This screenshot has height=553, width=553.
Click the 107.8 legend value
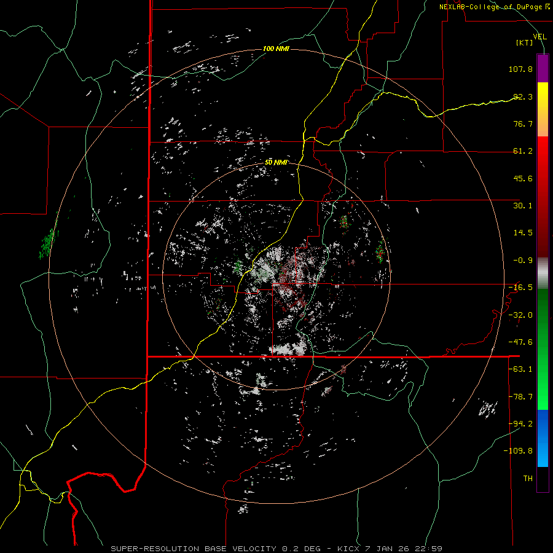[x=520, y=69]
